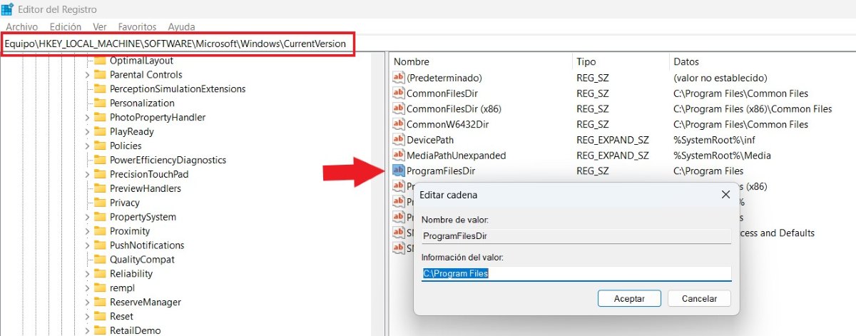This screenshot has height=336, width=856.
Task: Select the MediaPathUnexpanded value name
Action: click(457, 156)
